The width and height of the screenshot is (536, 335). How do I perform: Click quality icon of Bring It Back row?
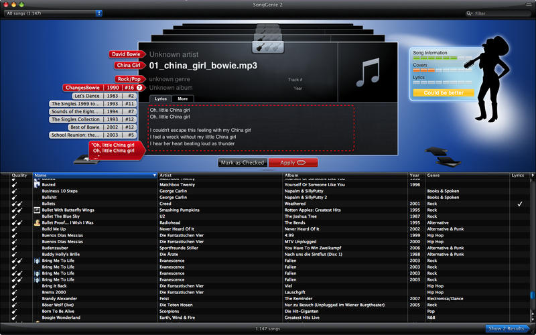pos(14,286)
